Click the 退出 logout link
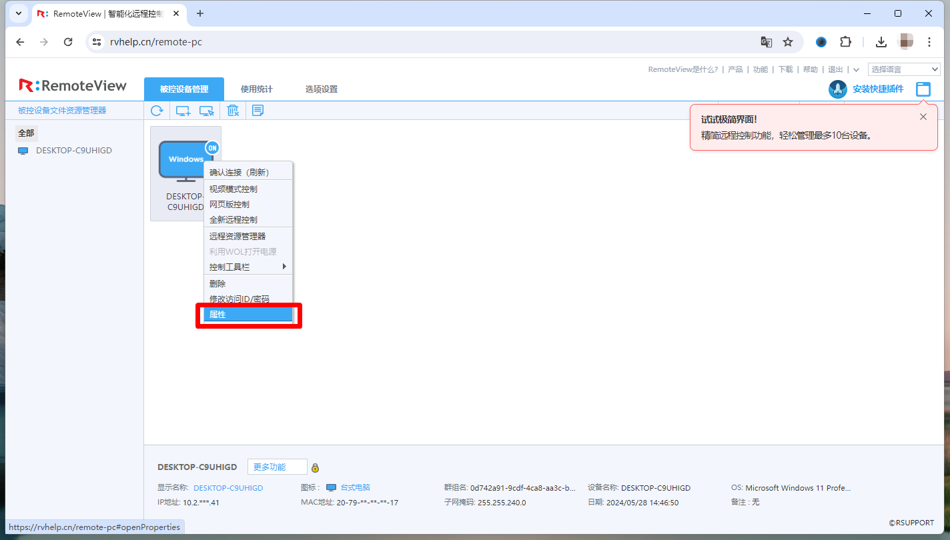This screenshot has width=950, height=540. 836,69
